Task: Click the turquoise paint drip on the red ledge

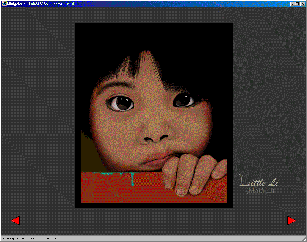Action: [x=132, y=179]
